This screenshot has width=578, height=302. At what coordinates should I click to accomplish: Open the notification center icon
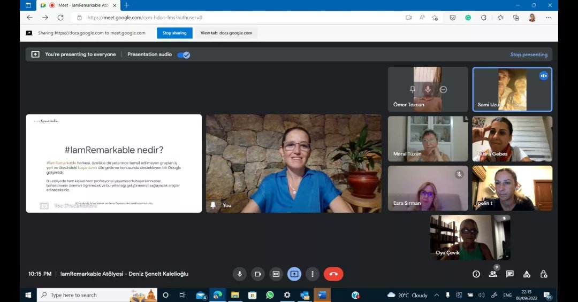(x=547, y=295)
